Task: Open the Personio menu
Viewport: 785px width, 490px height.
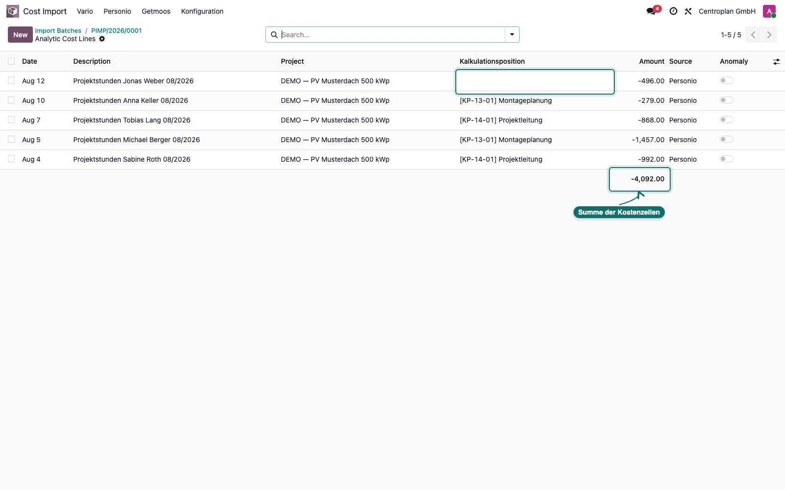Action: pos(117,11)
